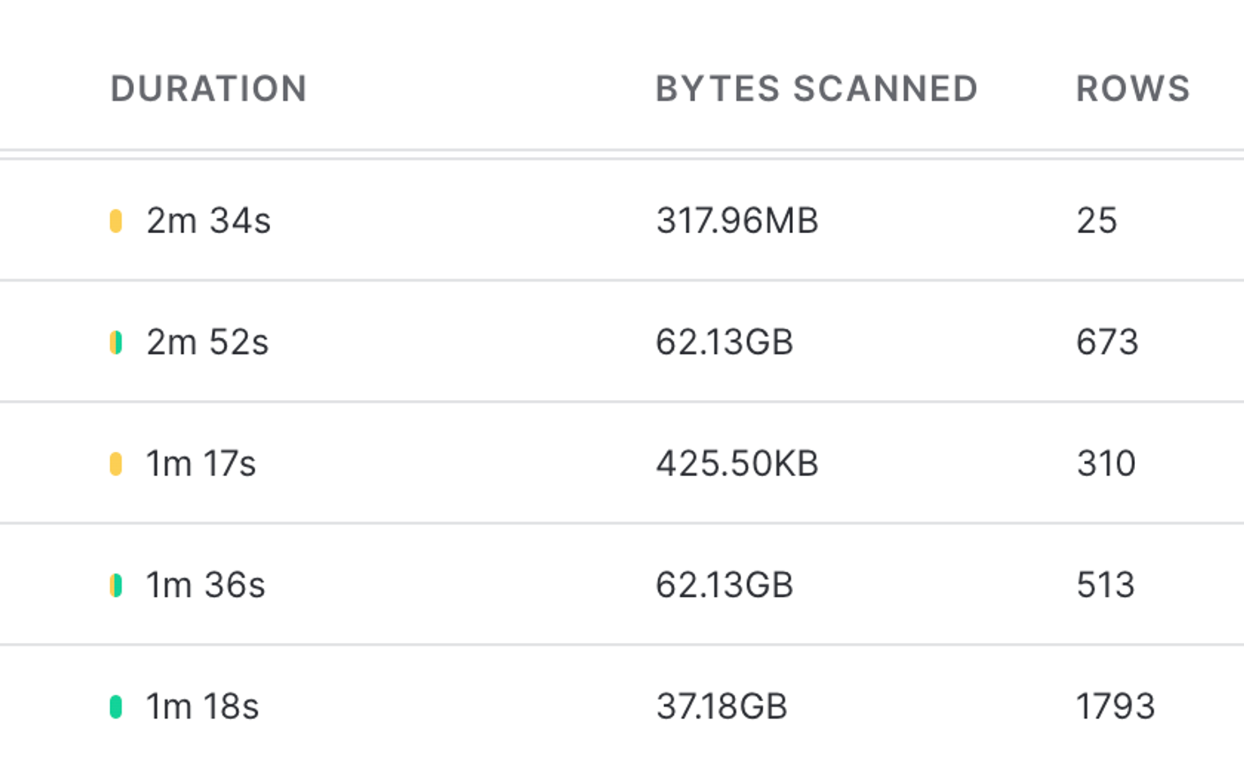Click the green status pill beside 1m 18s

click(116, 706)
